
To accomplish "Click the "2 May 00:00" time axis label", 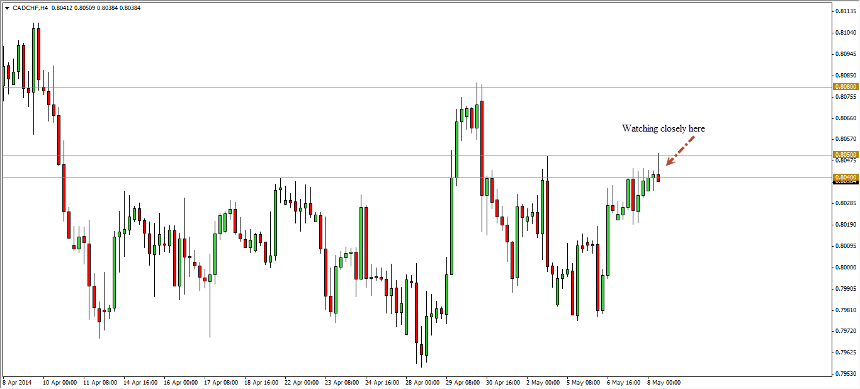I will click(x=543, y=382).
